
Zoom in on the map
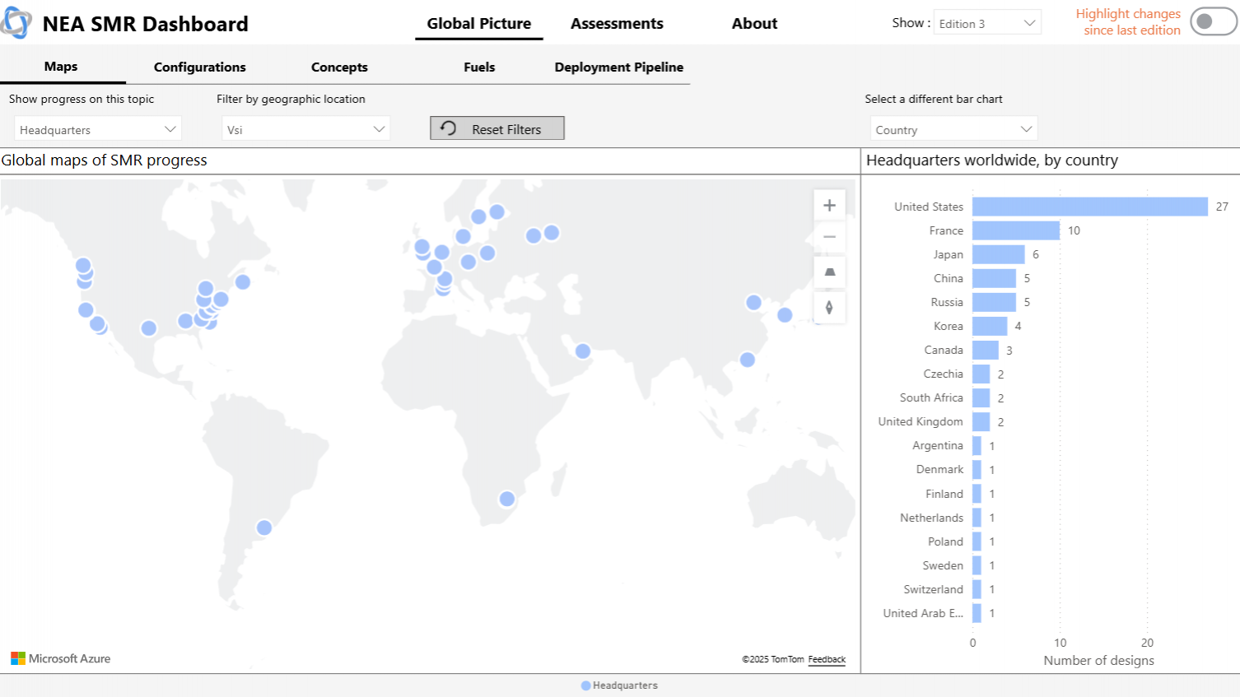pos(829,206)
